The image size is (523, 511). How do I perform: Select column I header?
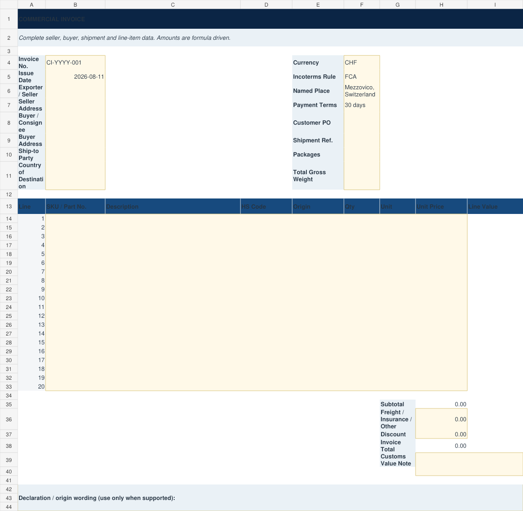[x=495, y=5]
